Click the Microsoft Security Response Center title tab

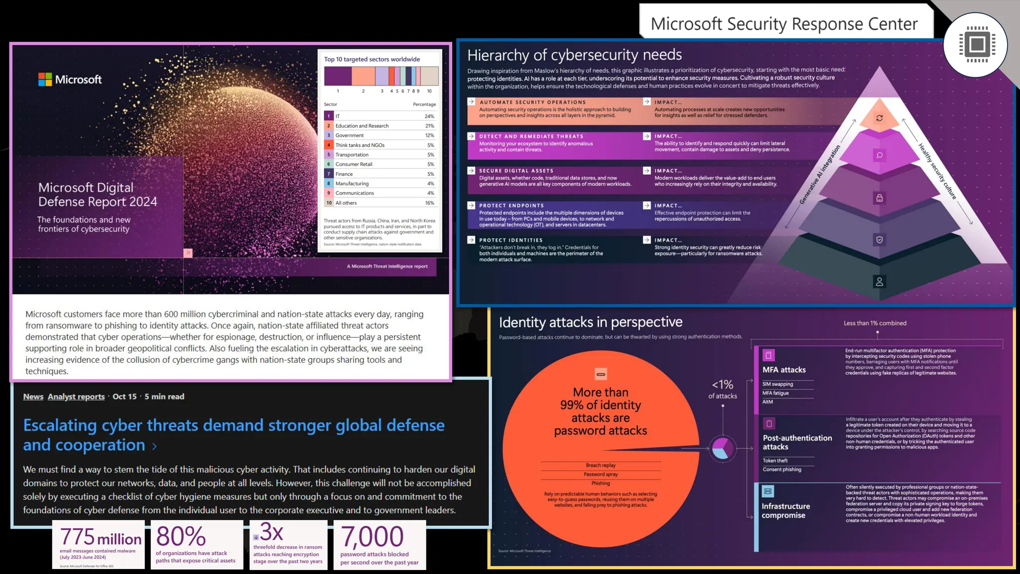pos(784,24)
